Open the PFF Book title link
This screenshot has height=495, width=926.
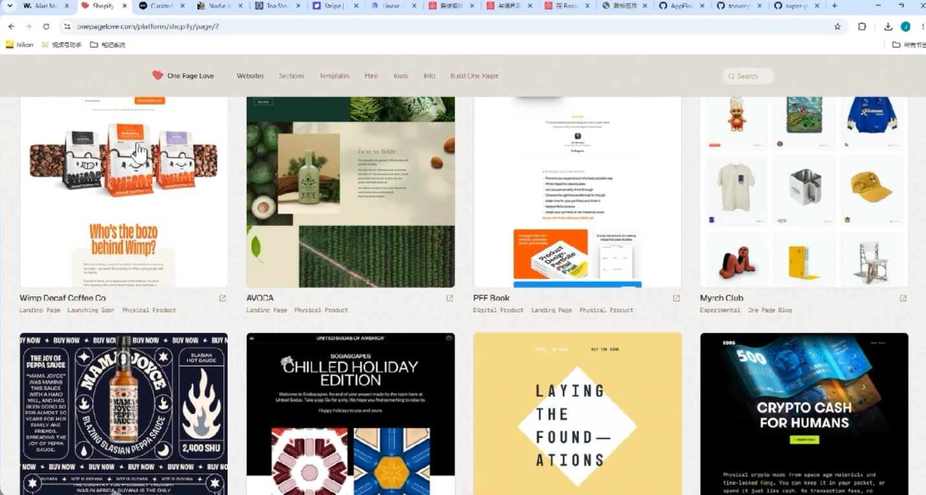point(492,298)
